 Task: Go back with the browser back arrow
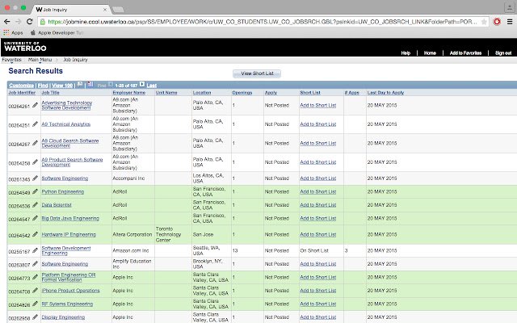(7, 22)
